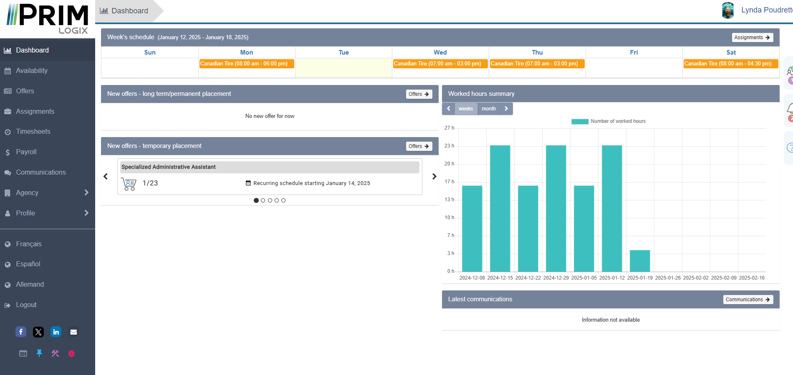Open the LinkedIn icon link
Viewport: 793px width, 375px height.
(56, 332)
